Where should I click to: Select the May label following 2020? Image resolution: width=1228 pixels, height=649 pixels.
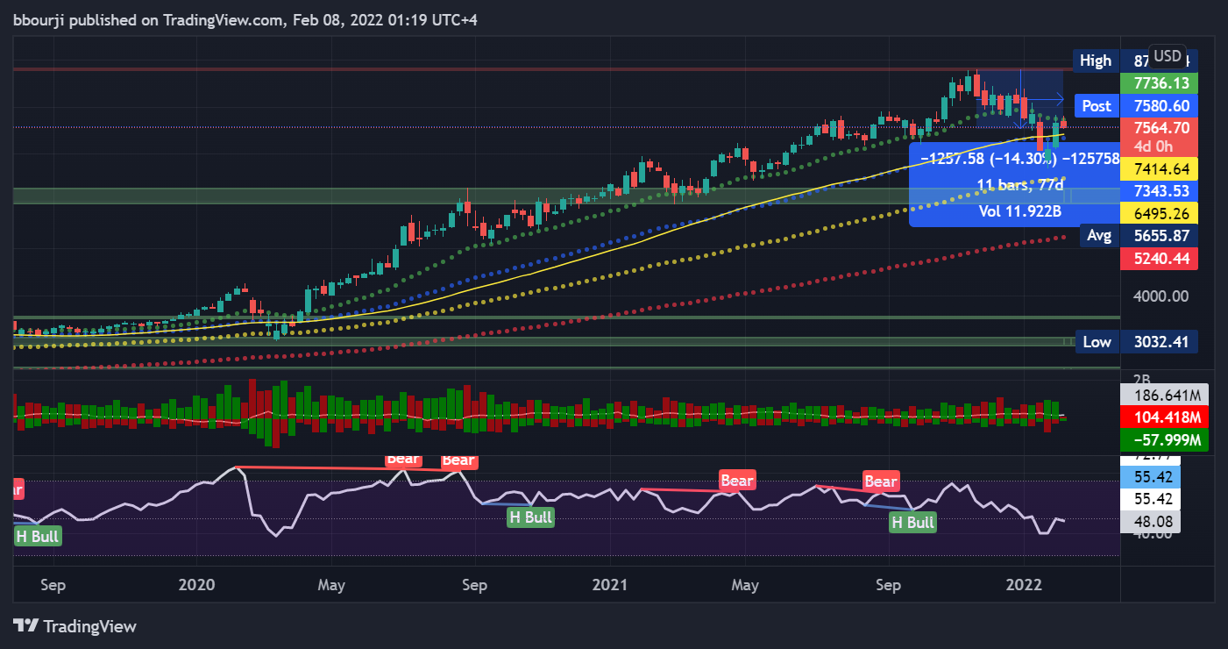(x=331, y=584)
